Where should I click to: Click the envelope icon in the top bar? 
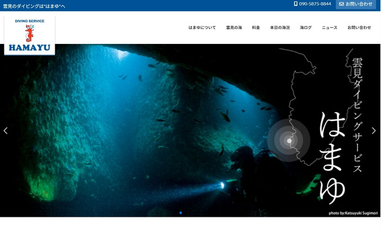(341, 4)
